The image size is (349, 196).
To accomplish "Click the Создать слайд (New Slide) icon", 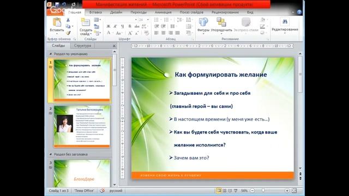I will pos(86,22).
